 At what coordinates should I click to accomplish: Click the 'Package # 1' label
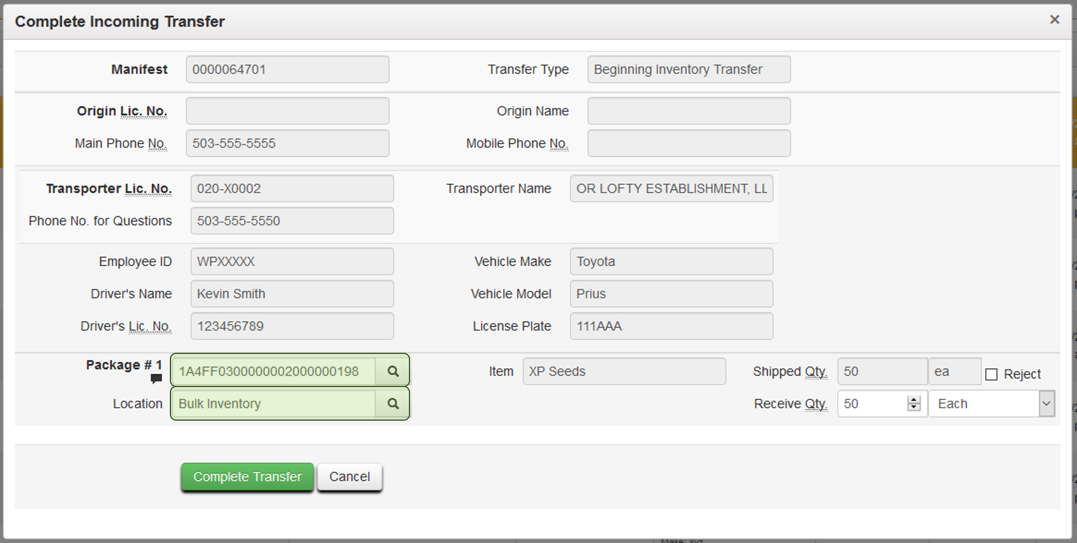coord(124,365)
